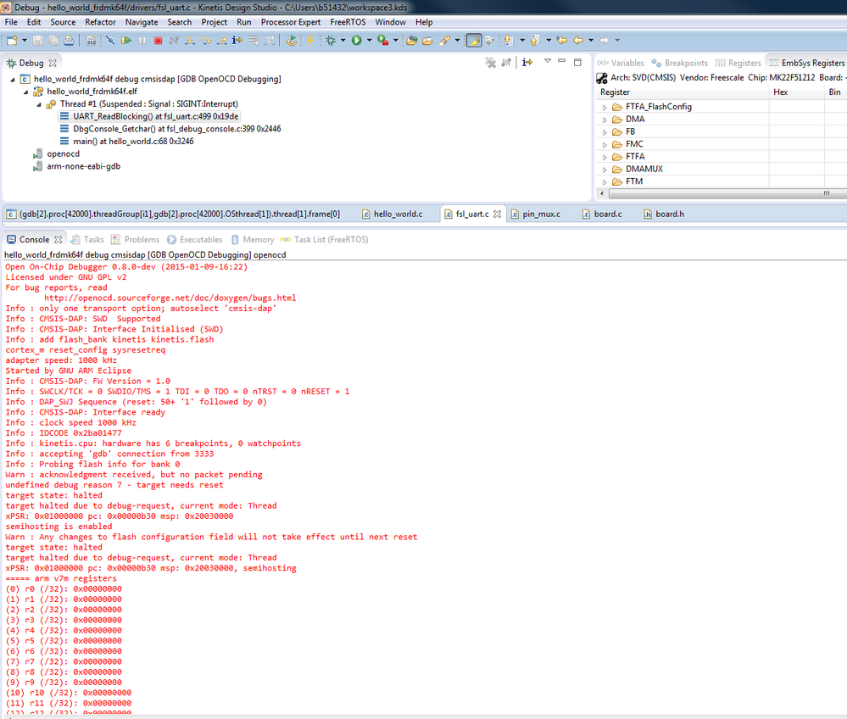Close the fsl_uart.c editor tab
This screenshot has height=719, width=847.
tap(497, 215)
